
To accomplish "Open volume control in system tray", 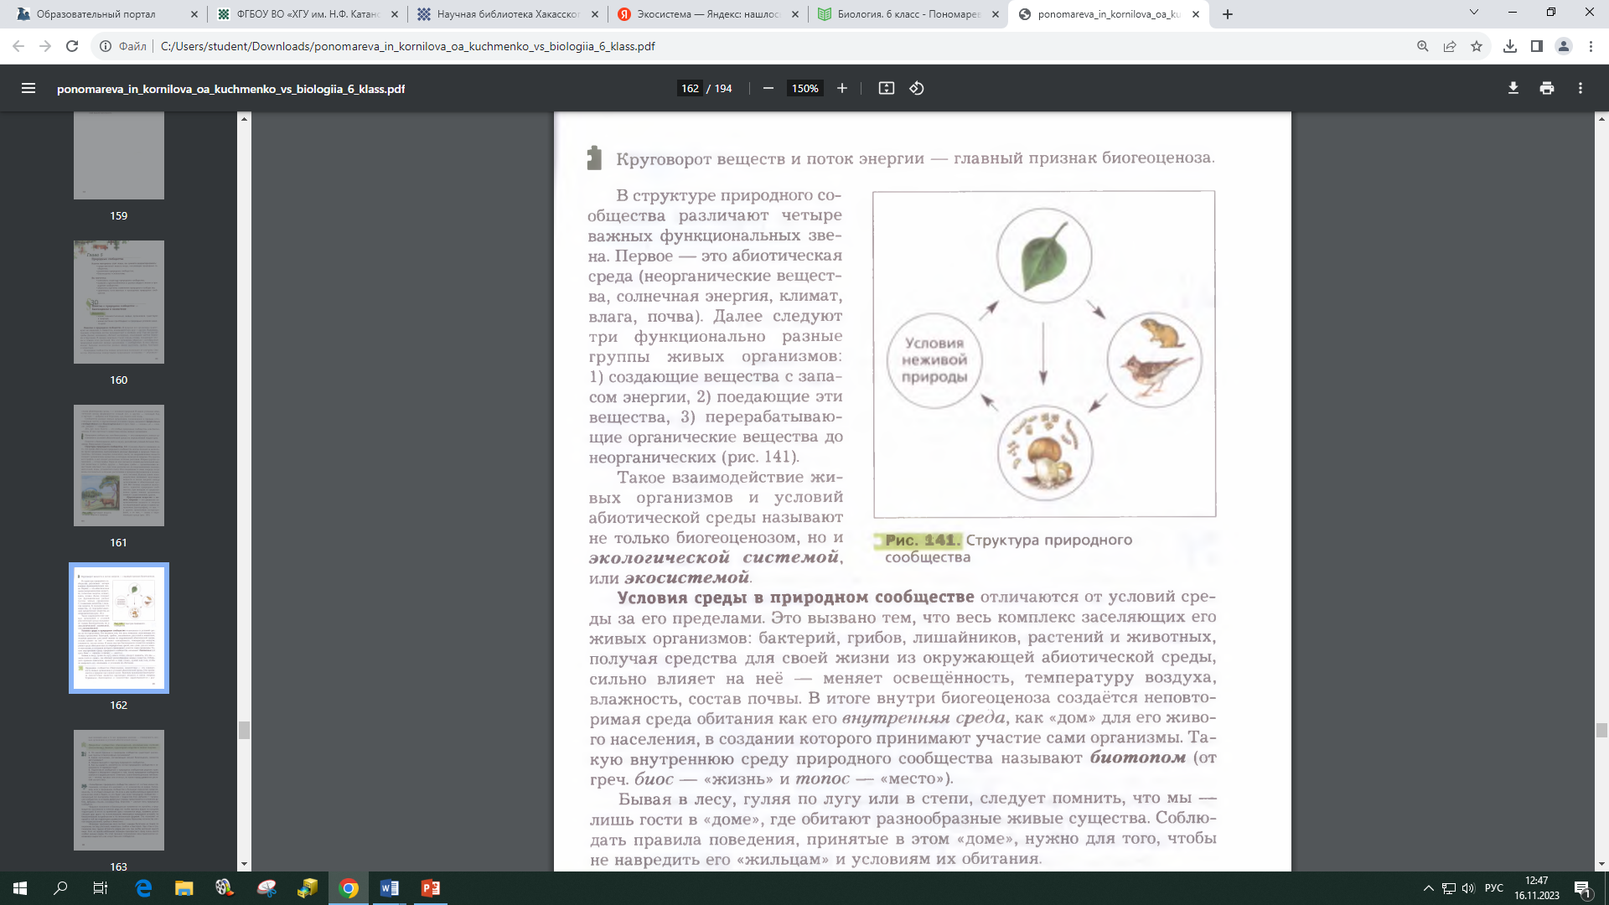I will [x=1468, y=888].
